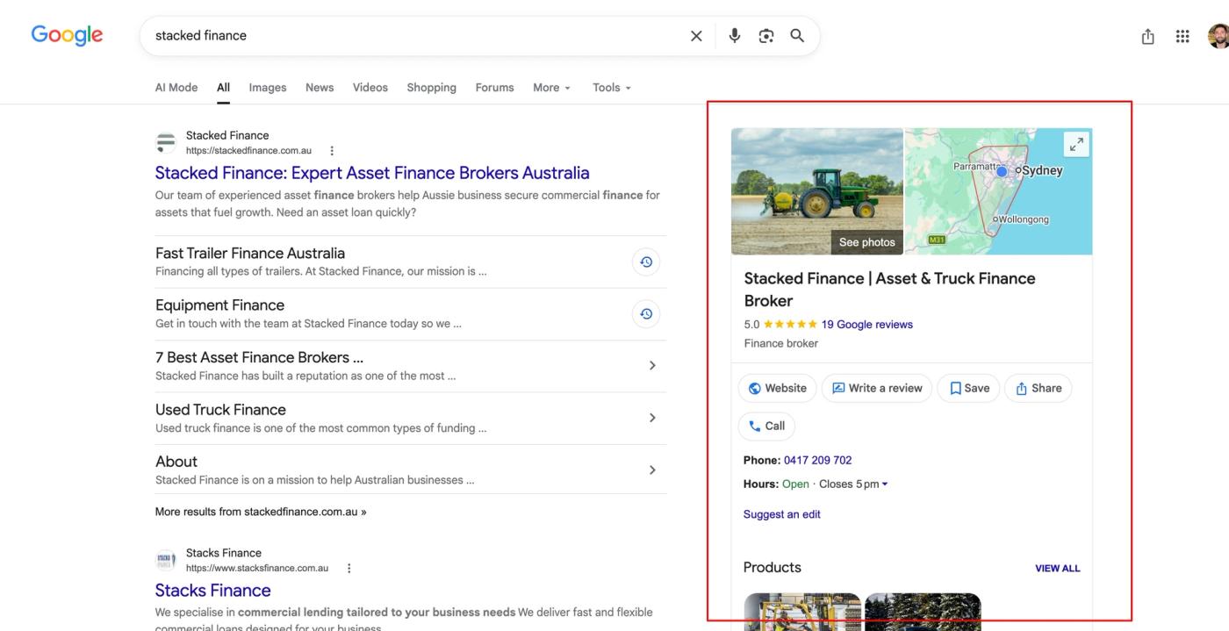Click VIEW ALL products link
1229x631 pixels.
1058,569
